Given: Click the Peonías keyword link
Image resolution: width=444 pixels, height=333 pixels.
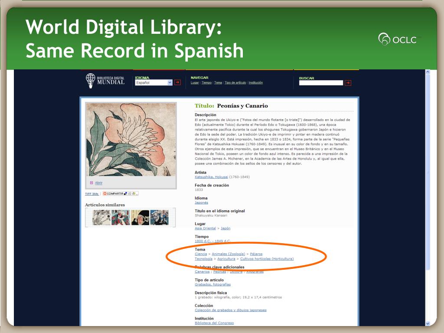Looking at the screenshot, I should pyautogui.click(x=219, y=272).
